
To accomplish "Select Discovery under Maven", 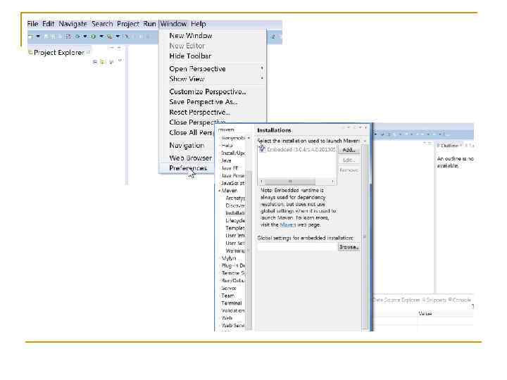I will (235, 205).
